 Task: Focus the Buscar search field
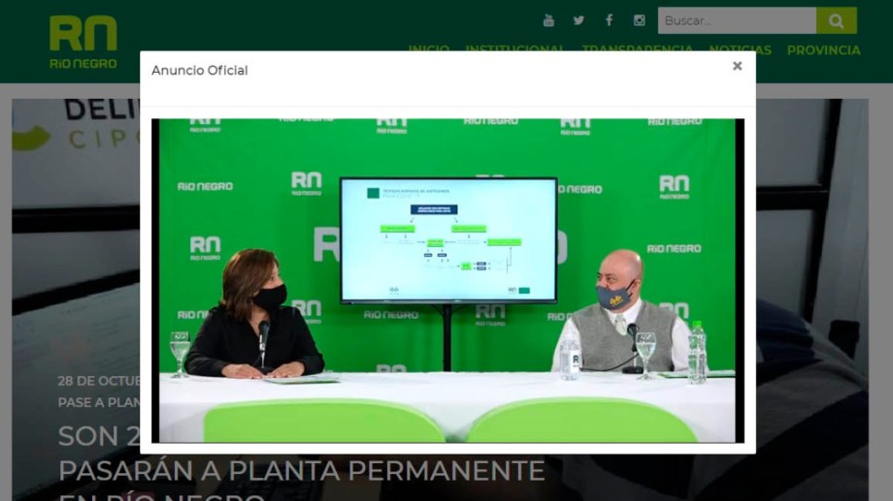[x=736, y=20]
